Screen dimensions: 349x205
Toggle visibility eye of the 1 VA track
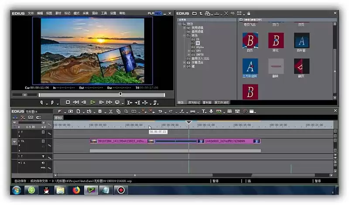tap(14, 141)
